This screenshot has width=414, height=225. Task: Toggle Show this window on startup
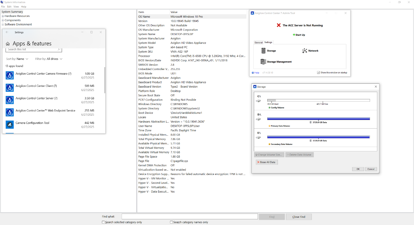pos(319,73)
